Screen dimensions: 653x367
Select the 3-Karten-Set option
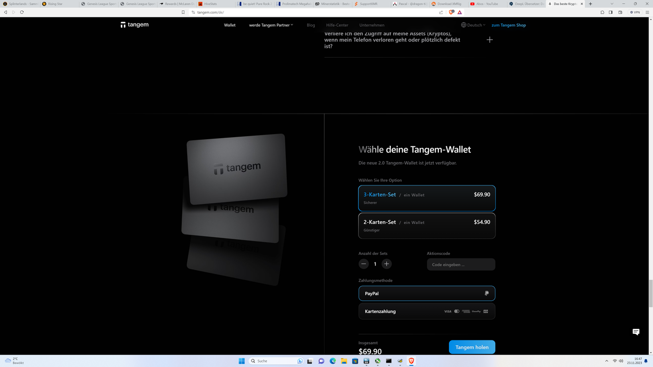point(427,198)
